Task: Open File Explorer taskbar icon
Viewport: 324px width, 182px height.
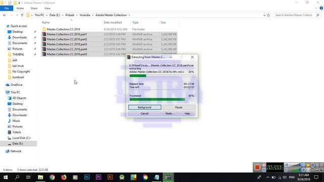Action: (x=40, y=177)
